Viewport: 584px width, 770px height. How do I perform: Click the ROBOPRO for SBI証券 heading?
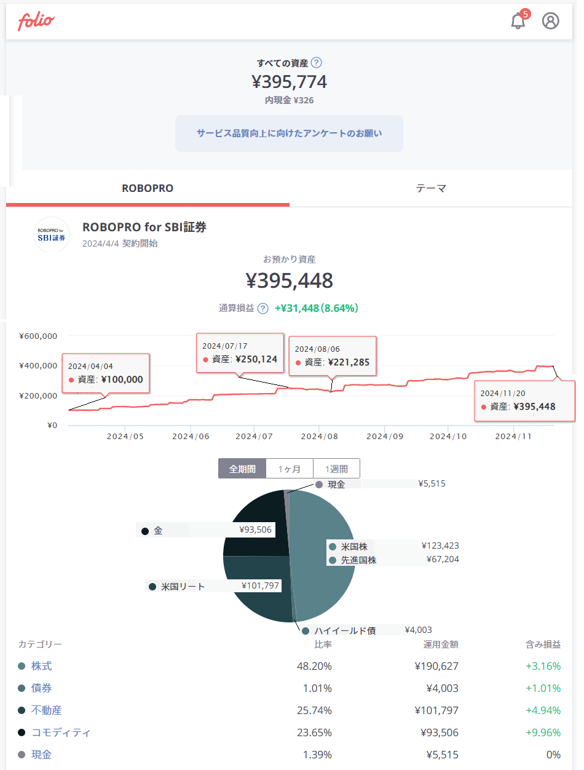(144, 227)
